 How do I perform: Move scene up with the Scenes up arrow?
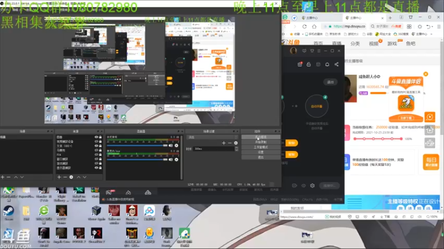pyautogui.click(x=16, y=177)
